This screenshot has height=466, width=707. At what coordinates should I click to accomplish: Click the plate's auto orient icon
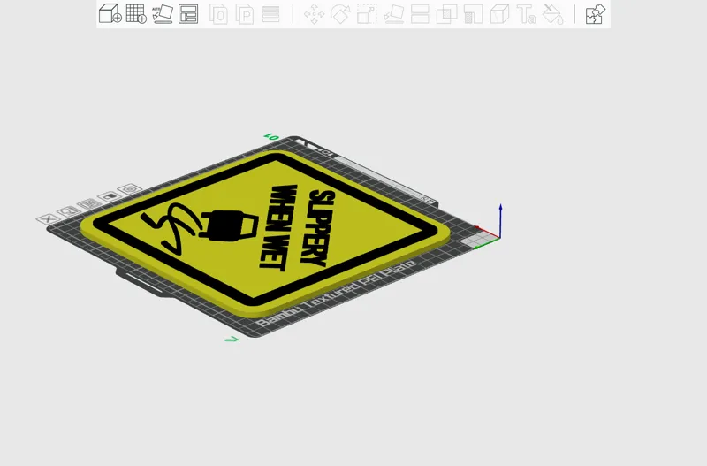coord(68,211)
